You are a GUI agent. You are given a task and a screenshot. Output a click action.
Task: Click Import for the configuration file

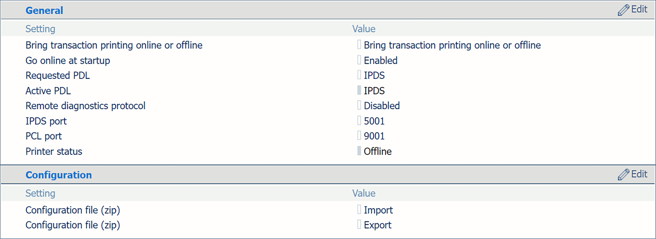(x=378, y=210)
